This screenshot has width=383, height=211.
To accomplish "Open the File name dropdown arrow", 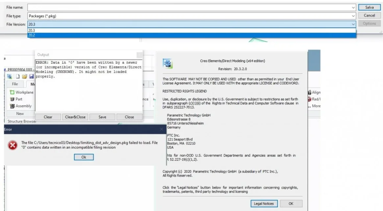I will [353, 8].
